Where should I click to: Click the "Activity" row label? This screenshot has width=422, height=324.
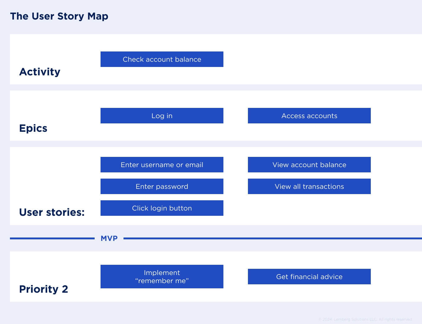(x=40, y=72)
